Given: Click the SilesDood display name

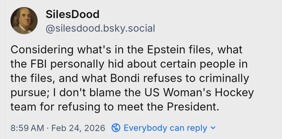Looking at the screenshot, I should 72,14.
